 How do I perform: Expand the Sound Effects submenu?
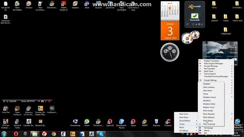coord(186,121)
